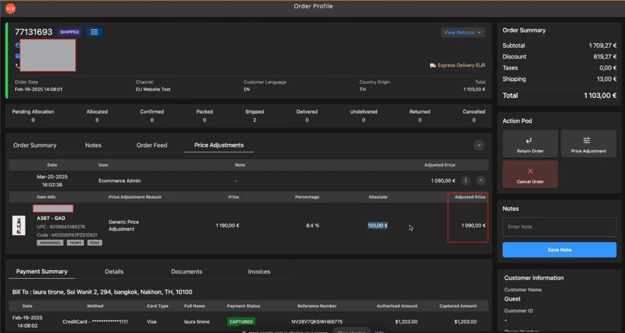
Task: Click the Feb-19-2025 14:08:01 order date
Action: tap(38, 89)
